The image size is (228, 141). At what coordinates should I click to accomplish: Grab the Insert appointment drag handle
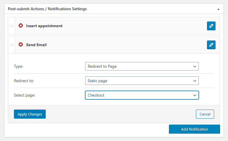coord(12,26)
